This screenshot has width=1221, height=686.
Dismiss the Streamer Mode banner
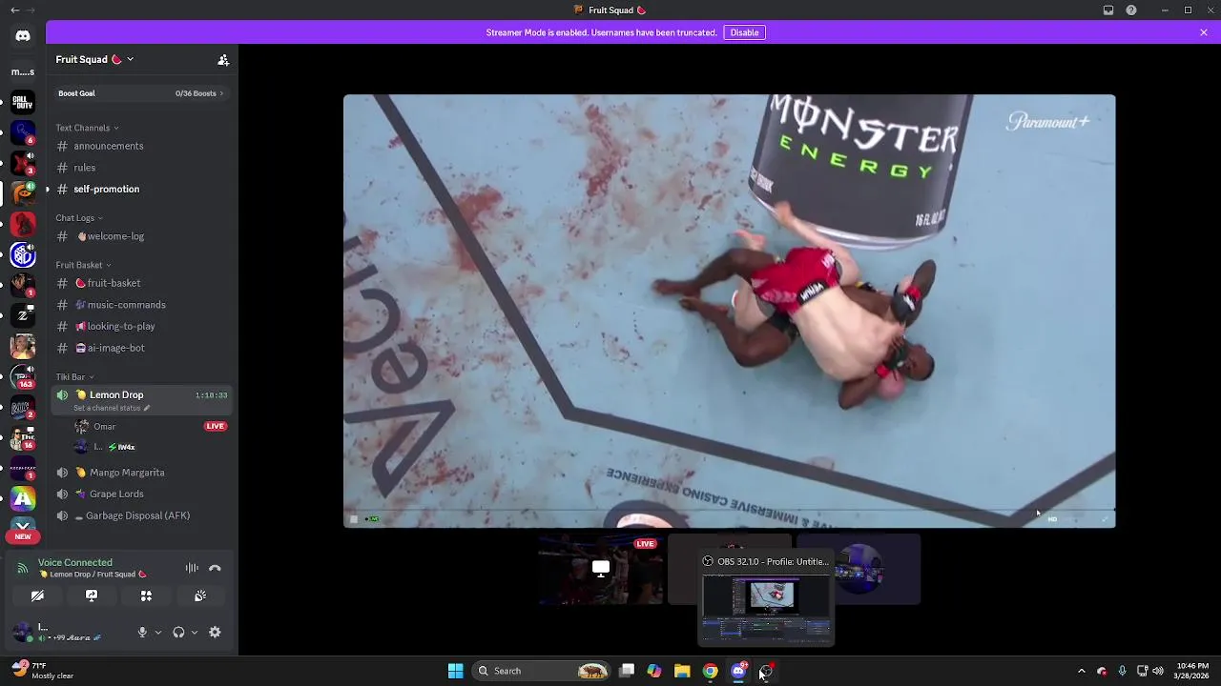(1204, 32)
